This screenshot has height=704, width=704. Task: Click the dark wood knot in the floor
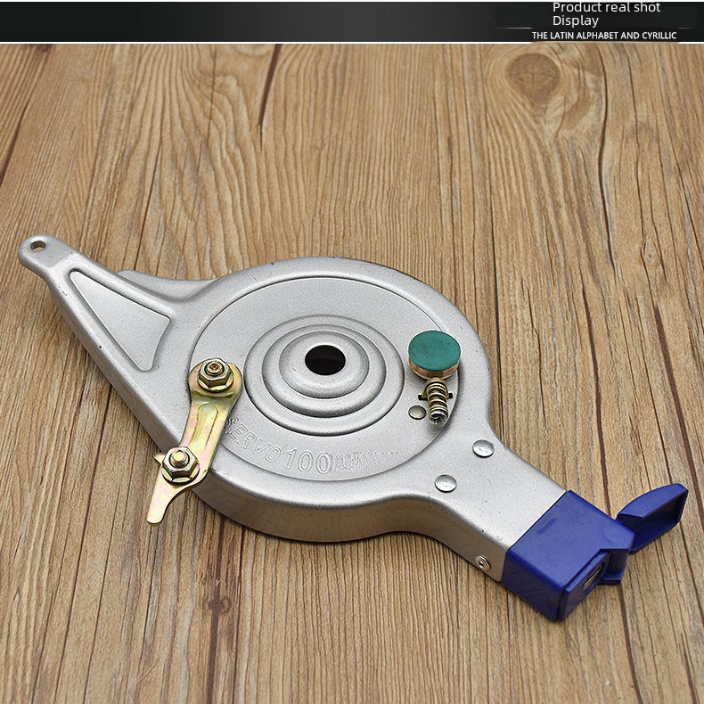click(535, 76)
